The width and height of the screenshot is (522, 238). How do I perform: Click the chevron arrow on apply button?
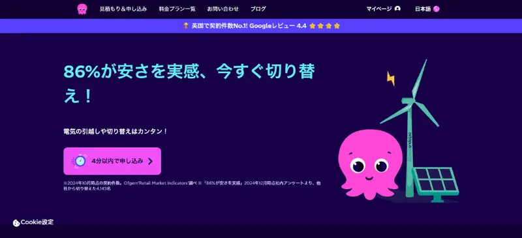coord(150,162)
